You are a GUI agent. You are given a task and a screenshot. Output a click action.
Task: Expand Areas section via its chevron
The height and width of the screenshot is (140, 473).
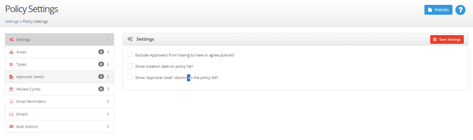coord(108,52)
